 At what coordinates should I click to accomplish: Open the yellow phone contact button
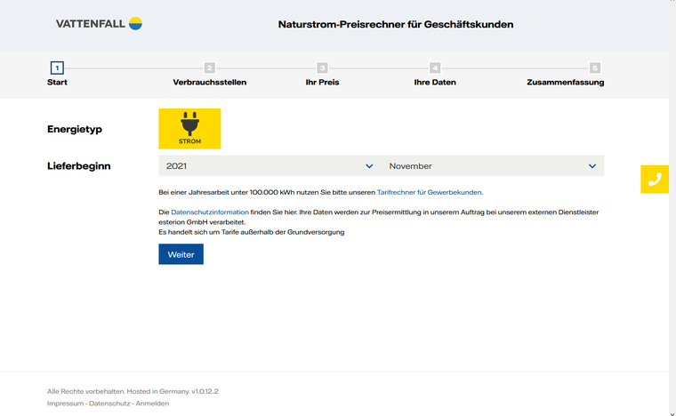pos(655,180)
